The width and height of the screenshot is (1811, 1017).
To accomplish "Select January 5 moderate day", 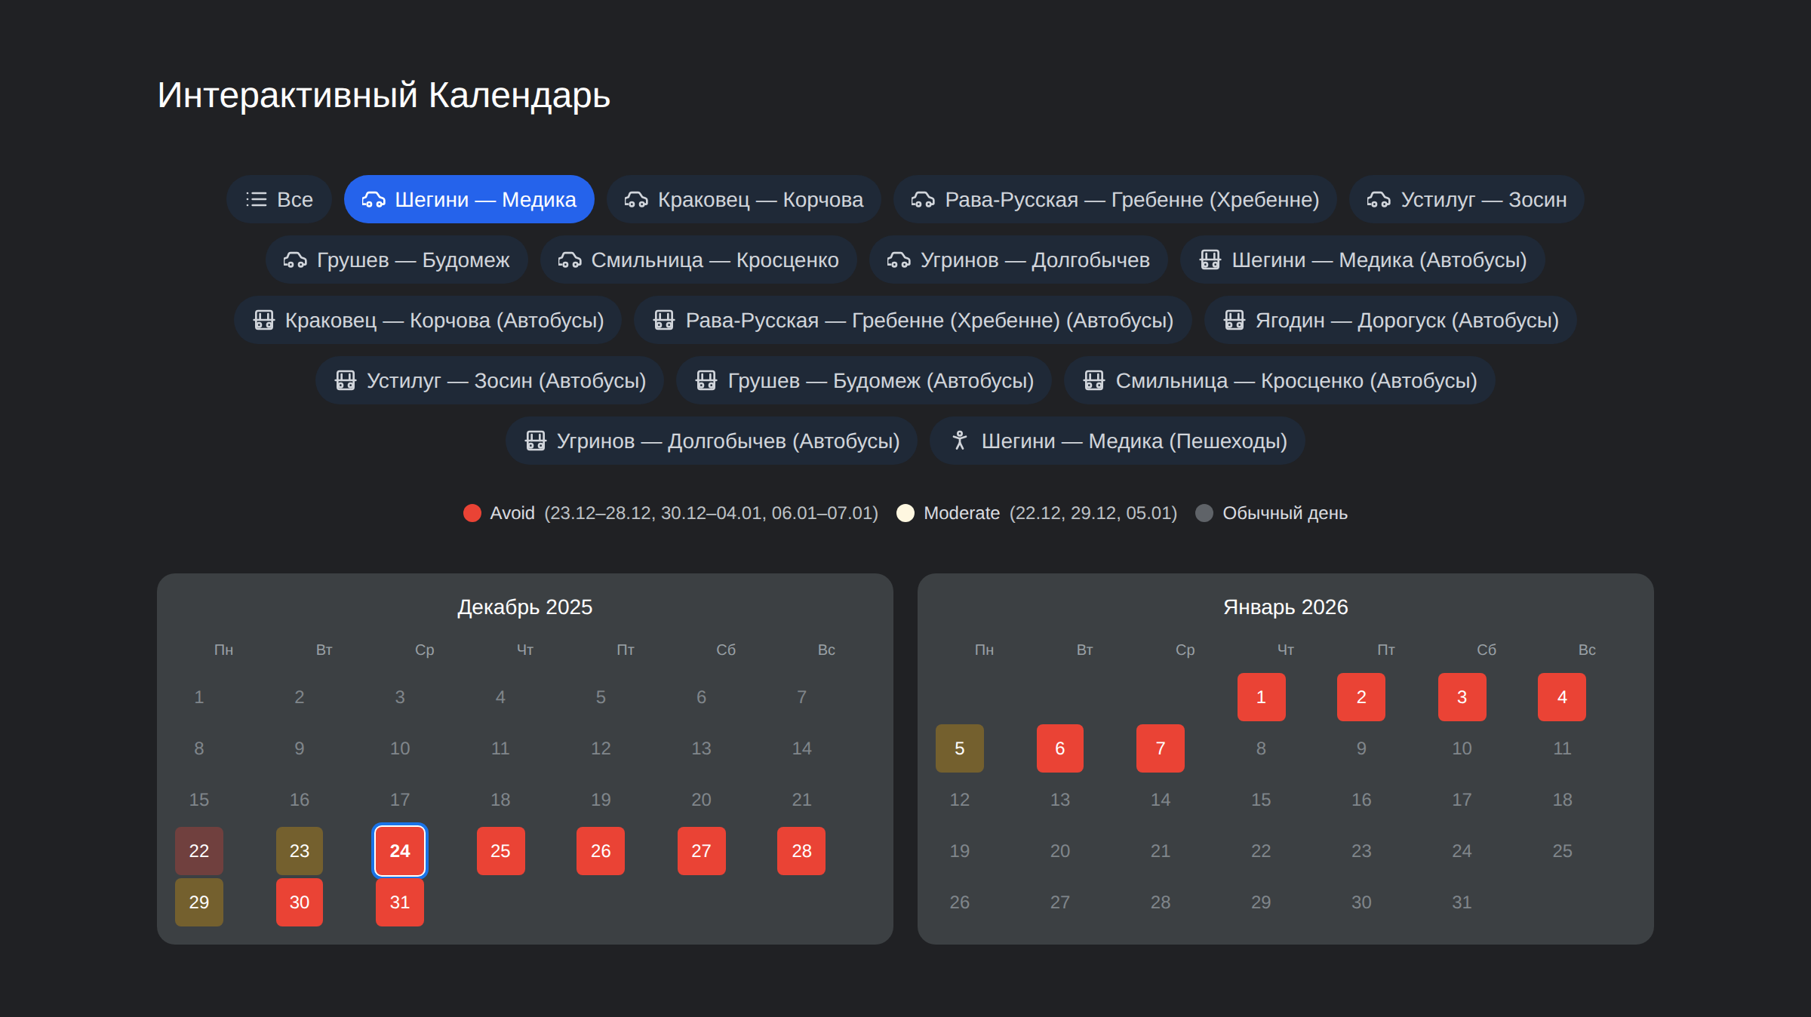I will [x=959, y=748].
